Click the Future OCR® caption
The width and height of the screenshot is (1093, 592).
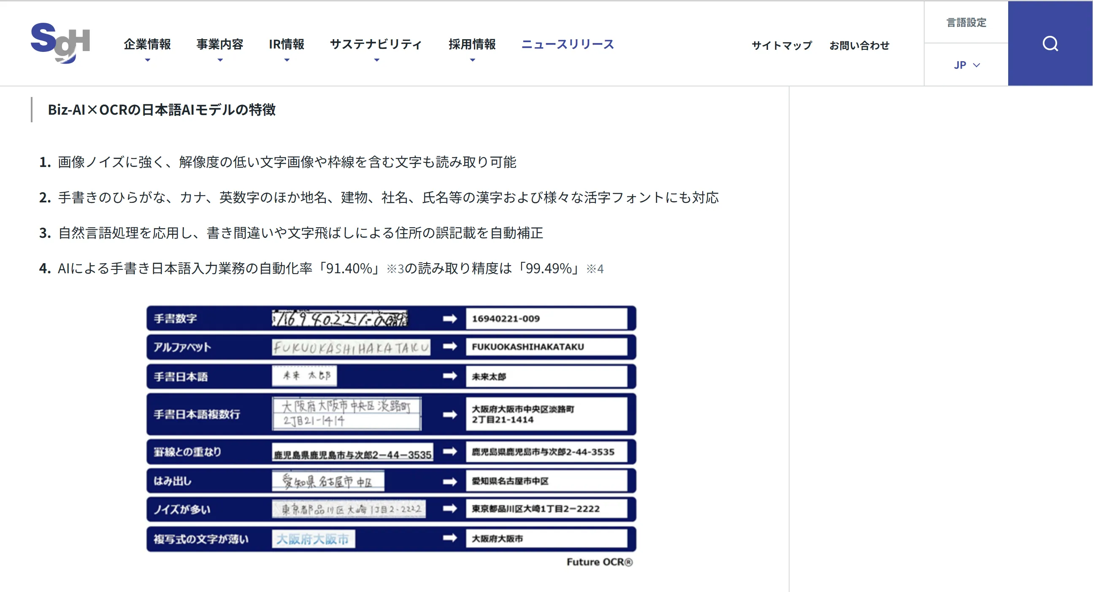coord(600,562)
